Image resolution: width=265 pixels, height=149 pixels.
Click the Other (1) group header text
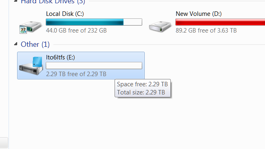coord(35,44)
